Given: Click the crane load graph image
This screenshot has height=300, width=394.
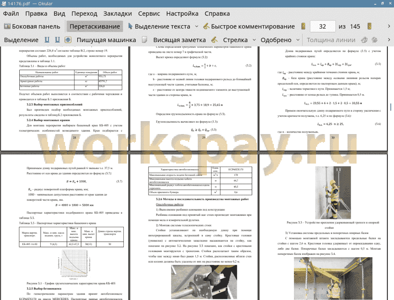Looking at the screenshot, I should 74,265.
